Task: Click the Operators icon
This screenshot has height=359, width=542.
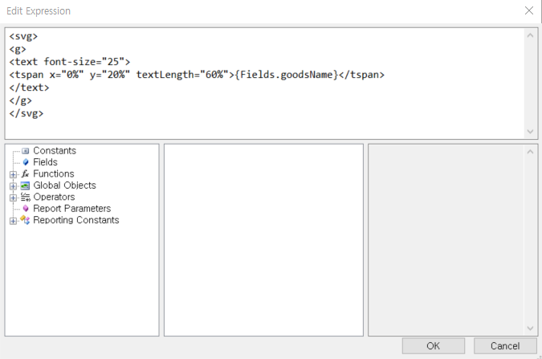Action: [25, 197]
